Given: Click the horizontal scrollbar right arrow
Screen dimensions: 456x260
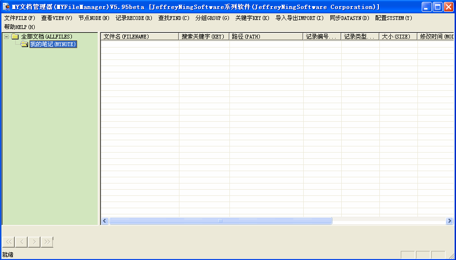Looking at the screenshot, I should [449, 221].
